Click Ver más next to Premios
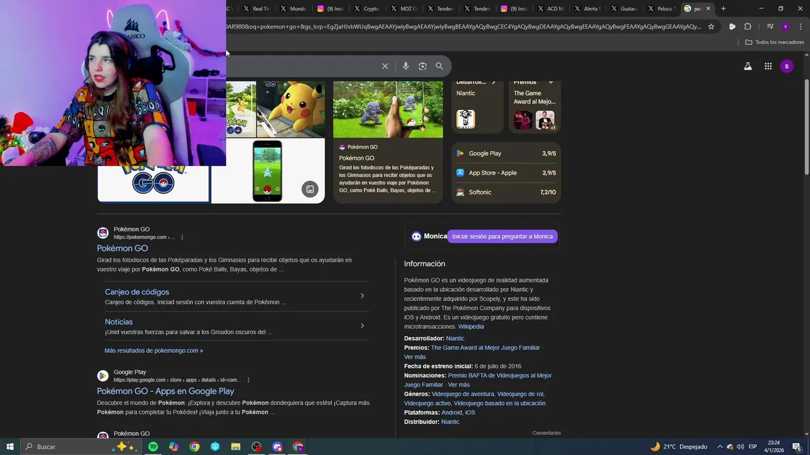 tap(415, 357)
